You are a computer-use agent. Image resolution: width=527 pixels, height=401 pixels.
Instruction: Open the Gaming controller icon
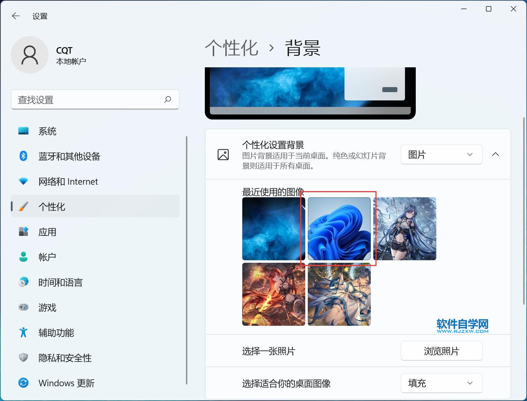coord(23,307)
